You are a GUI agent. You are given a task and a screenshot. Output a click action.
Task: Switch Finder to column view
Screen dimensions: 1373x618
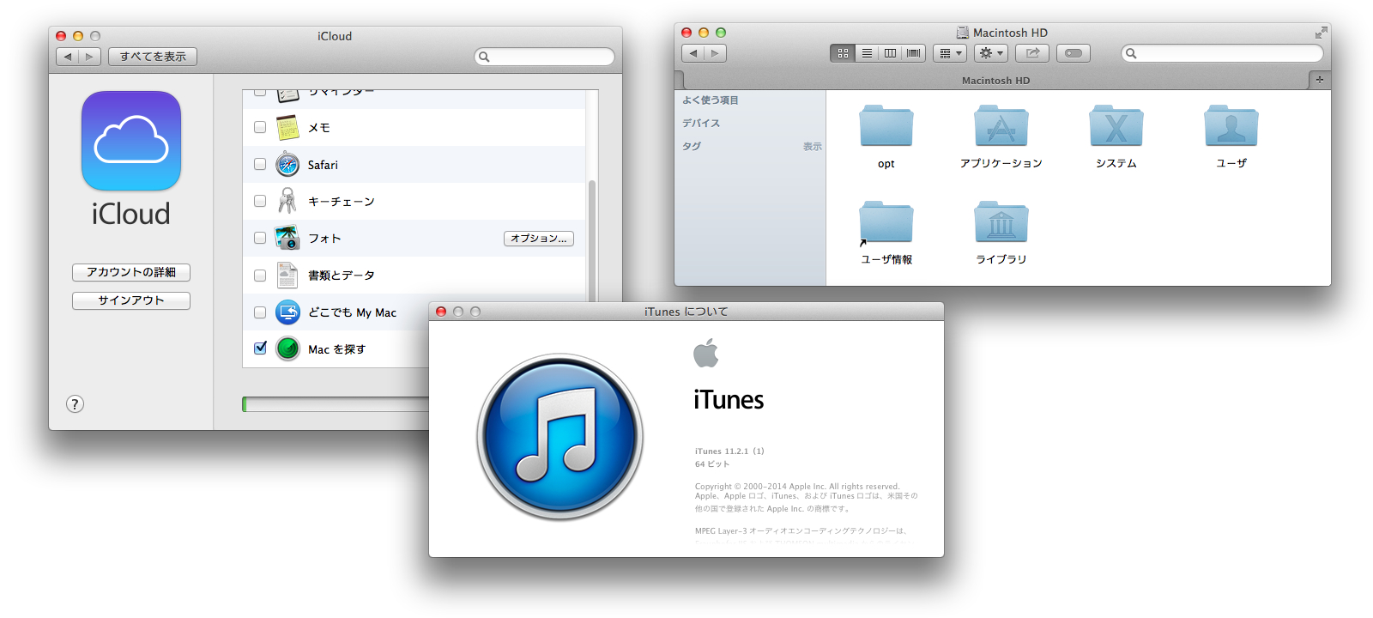tap(890, 53)
